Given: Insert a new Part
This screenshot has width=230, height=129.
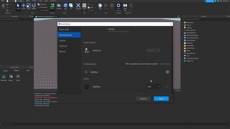Looking at the screenshot, I should pyautogui.click(x=65, y=6).
